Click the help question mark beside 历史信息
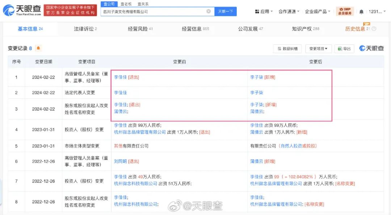This screenshot has width=391, height=215. (374, 29)
